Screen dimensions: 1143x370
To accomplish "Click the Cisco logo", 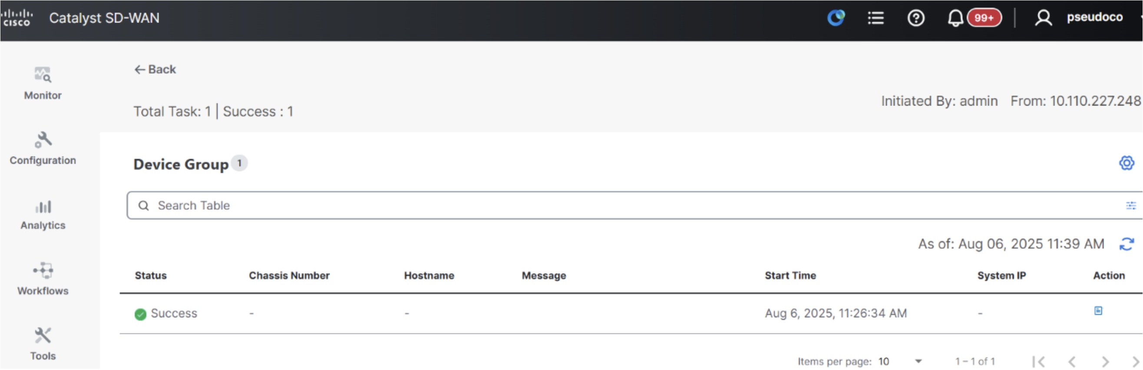I will click(17, 18).
